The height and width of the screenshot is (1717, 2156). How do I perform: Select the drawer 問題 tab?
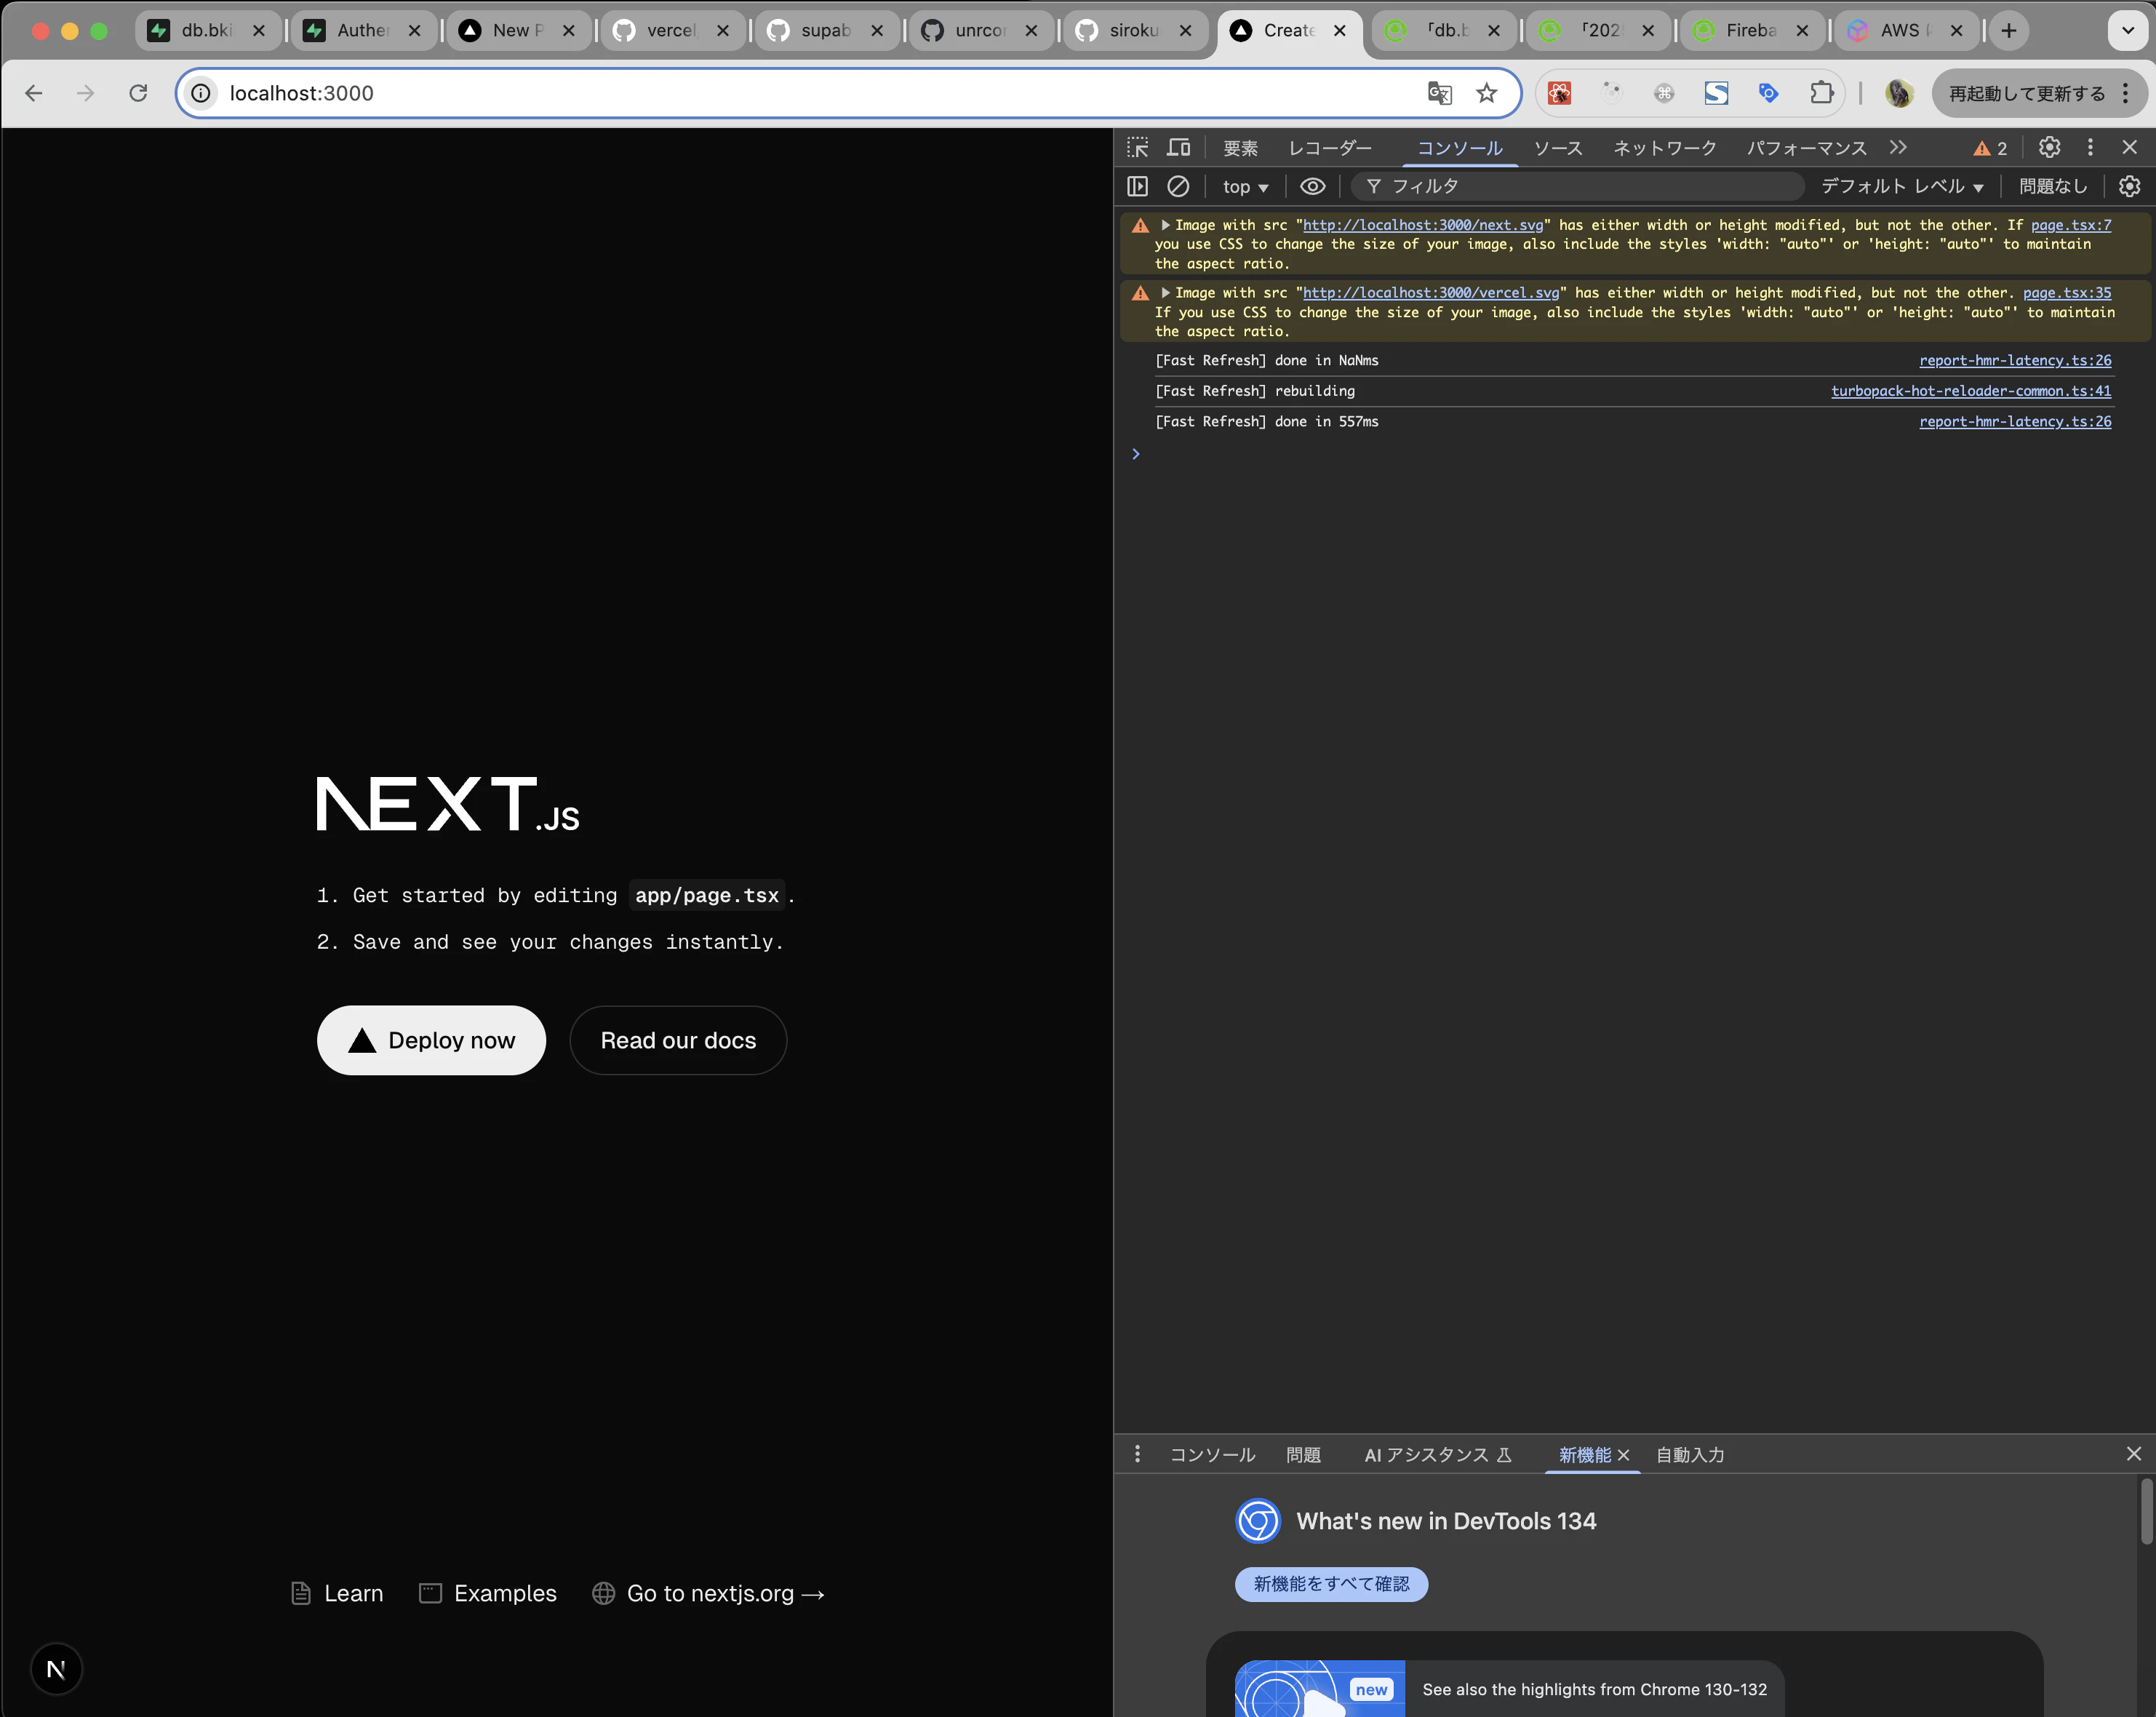coord(1303,1455)
